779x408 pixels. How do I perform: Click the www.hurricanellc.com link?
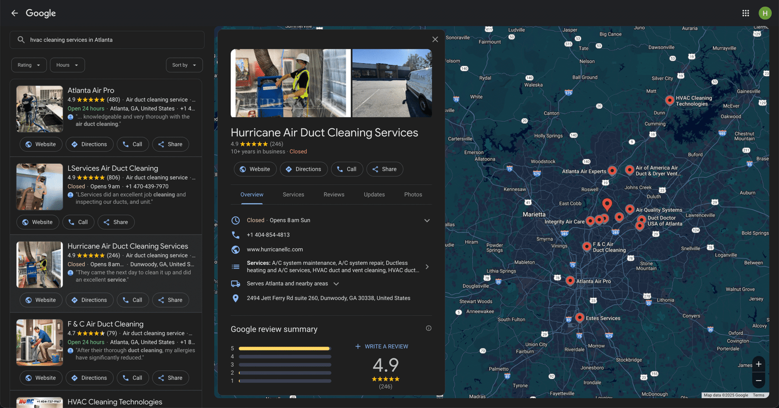(275, 249)
